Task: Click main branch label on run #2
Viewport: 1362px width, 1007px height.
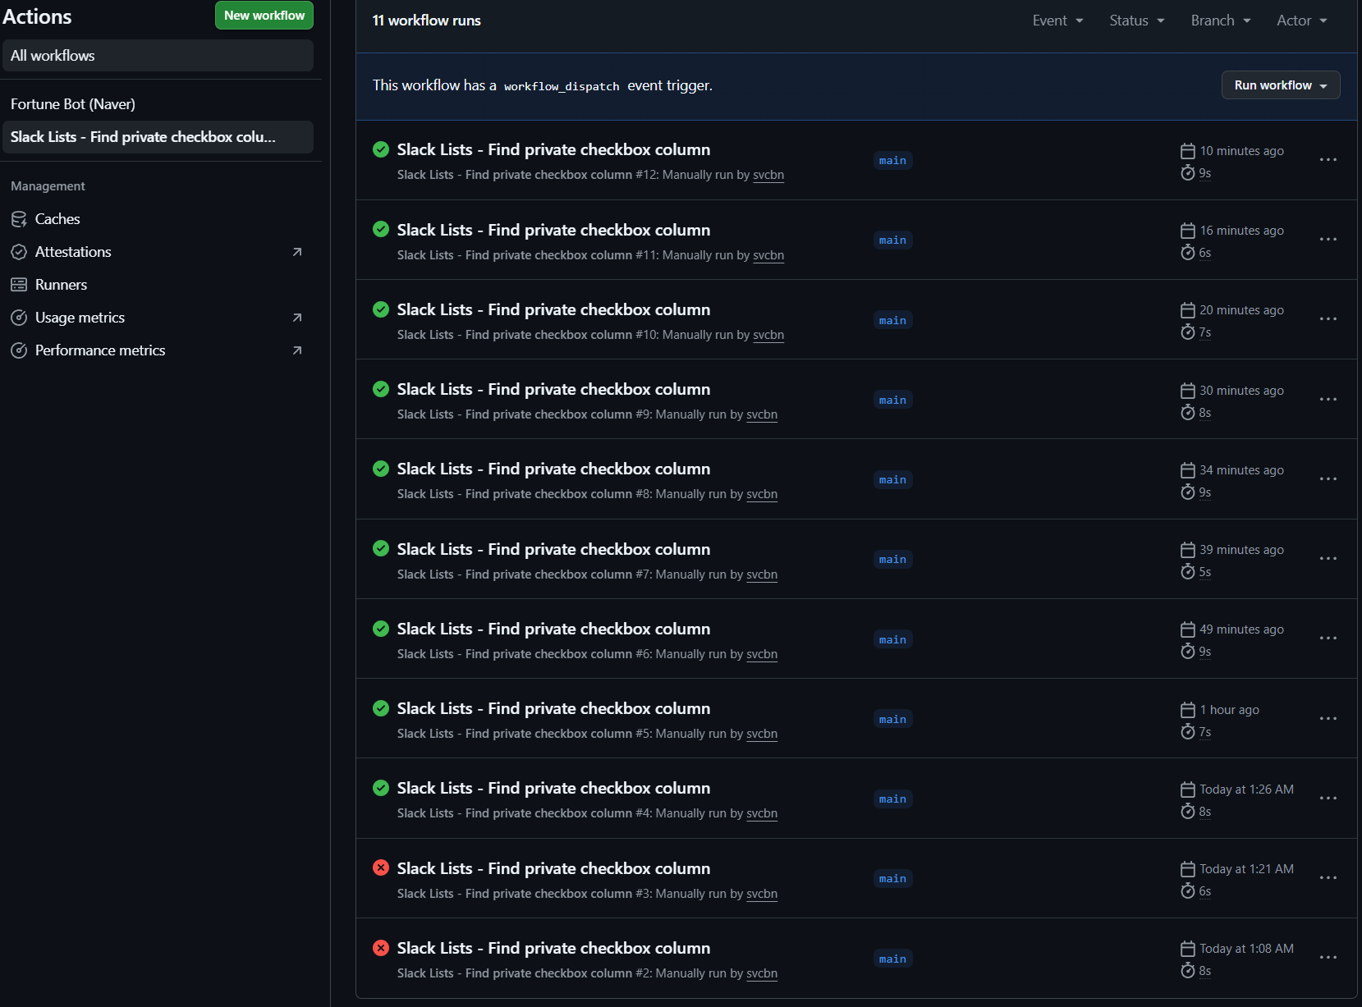Action: pyautogui.click(x=892, y=959)
